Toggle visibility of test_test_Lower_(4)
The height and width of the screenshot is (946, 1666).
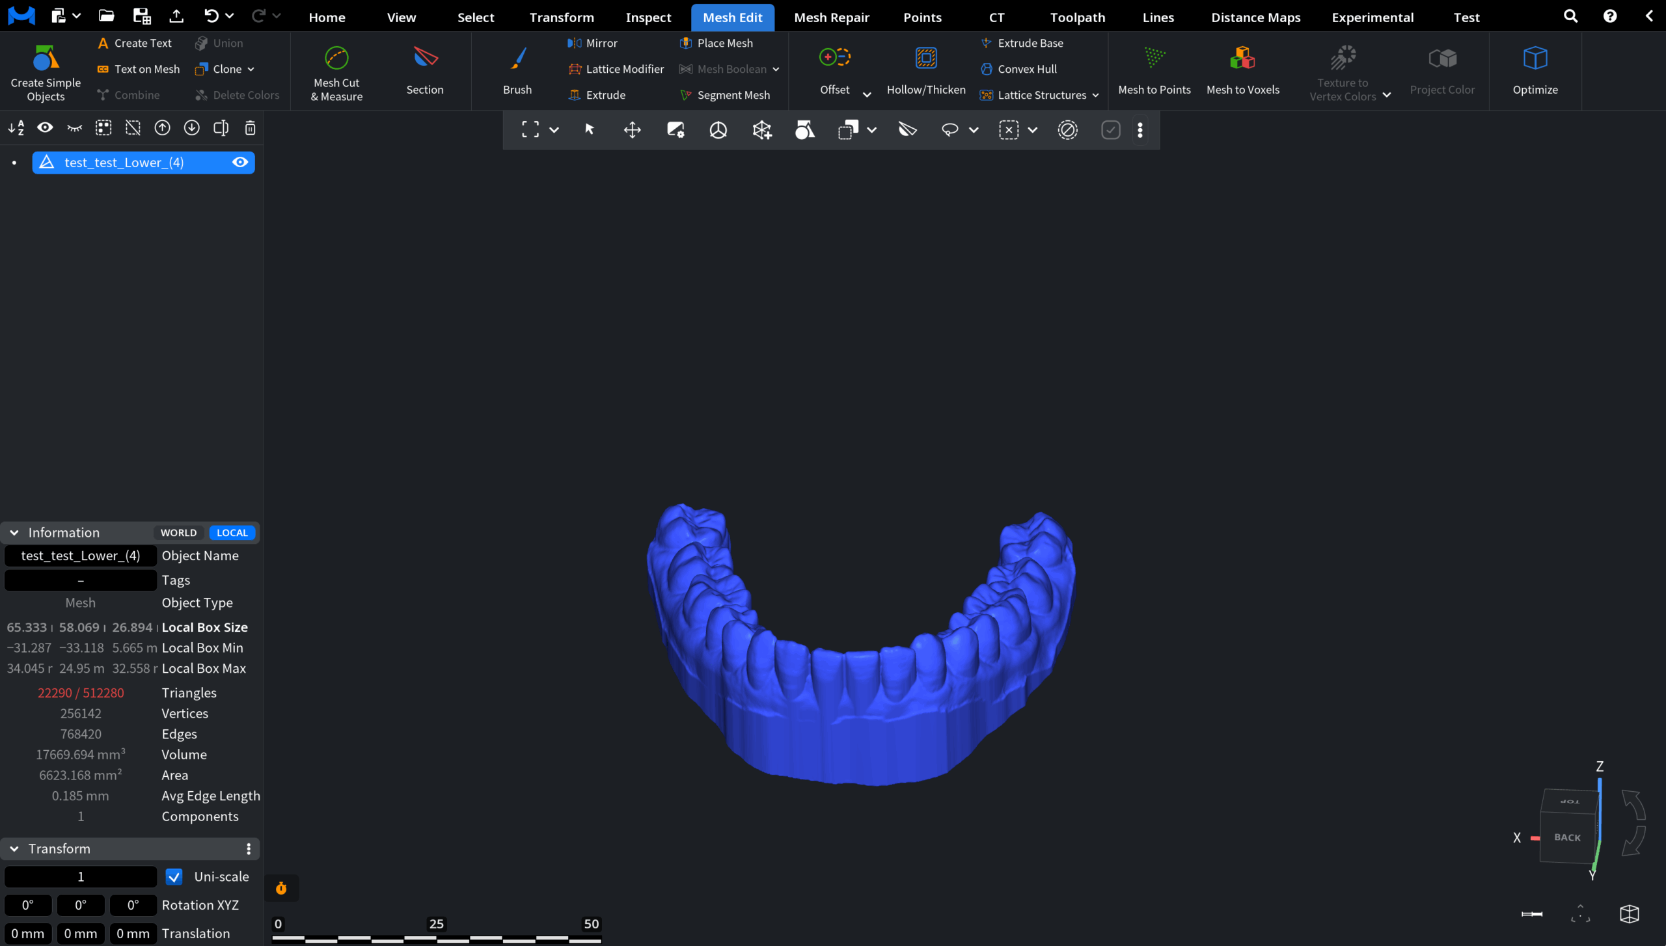(x=240, y=163)
